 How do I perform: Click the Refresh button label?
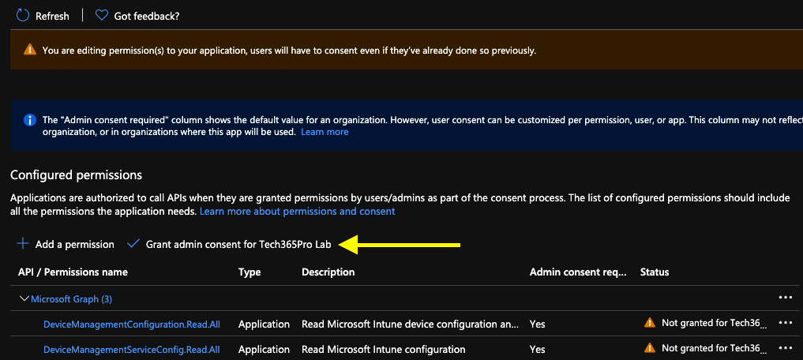tap(52, 17)
